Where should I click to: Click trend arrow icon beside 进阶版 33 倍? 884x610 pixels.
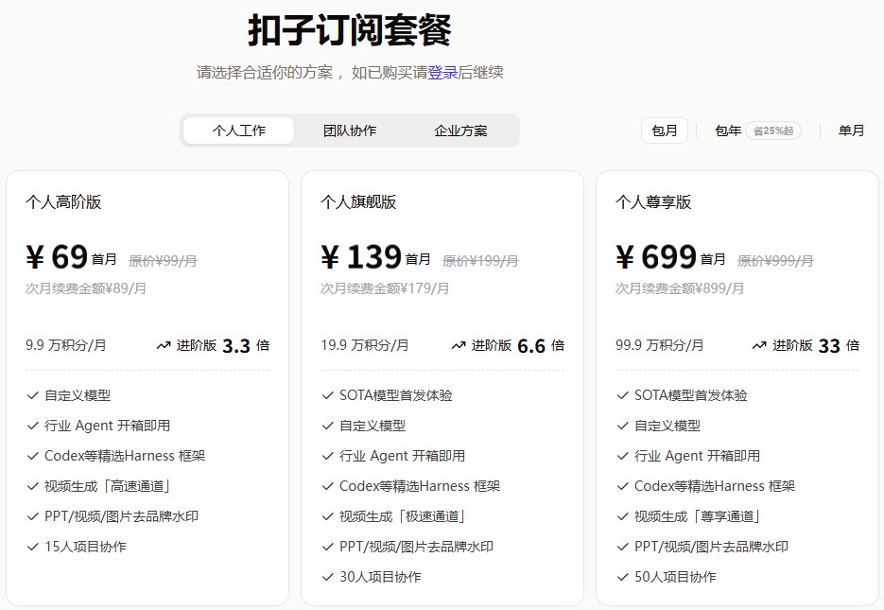(x=759, y=345)
